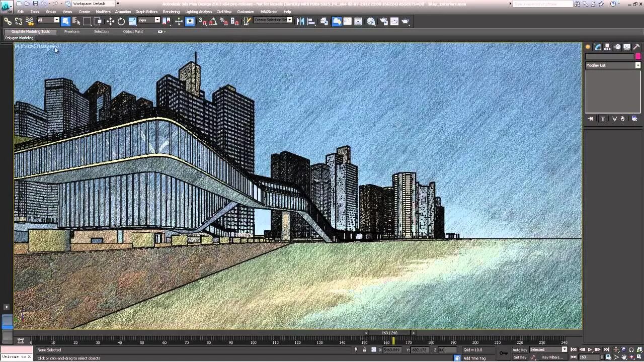The width and height of the screenshot is (644, 362).
Task: Click frame 100 on track bar
Action: tap(253, 342)
